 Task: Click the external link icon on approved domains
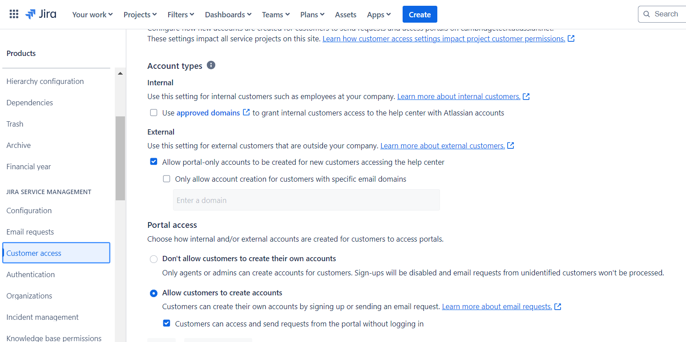[x=246, y=112]
